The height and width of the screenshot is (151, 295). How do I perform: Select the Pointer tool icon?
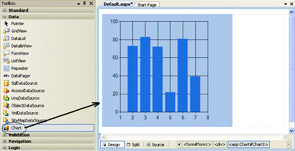pos(6,24)
